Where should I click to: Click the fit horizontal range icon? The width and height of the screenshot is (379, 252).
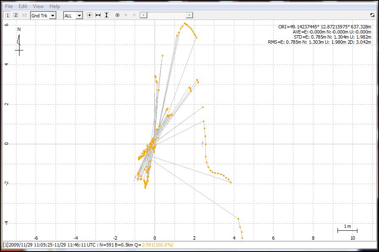coord(98,15)
